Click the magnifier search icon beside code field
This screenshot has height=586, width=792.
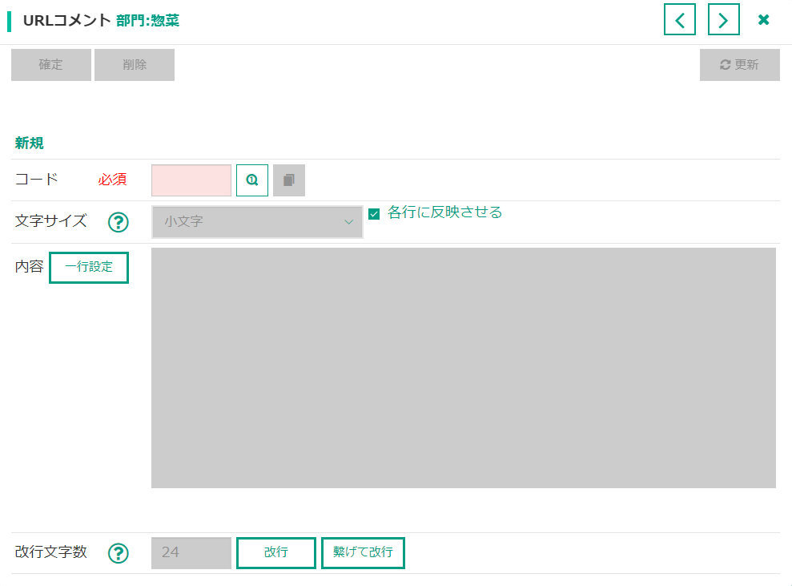pyautogui.click(x=252, y=180)
